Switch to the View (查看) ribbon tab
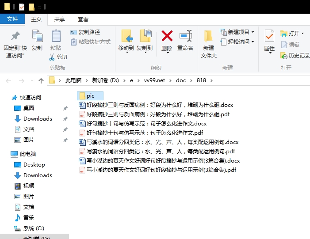310x239 pixels. tap(83, 19)
